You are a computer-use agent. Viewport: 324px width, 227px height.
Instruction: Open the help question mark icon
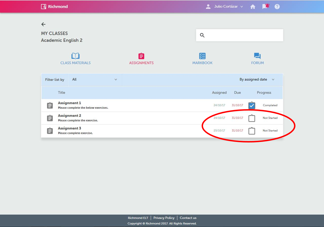pos(277,7)
